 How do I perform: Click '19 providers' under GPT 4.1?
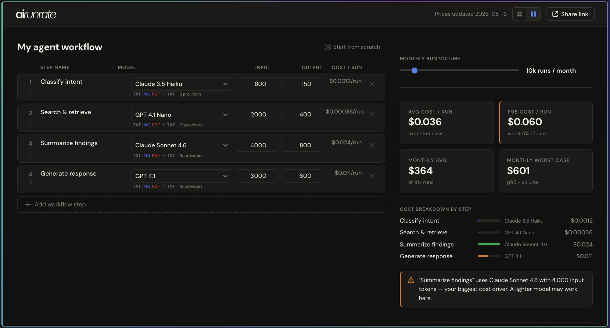pyautogui.click(x=191, y=187)
